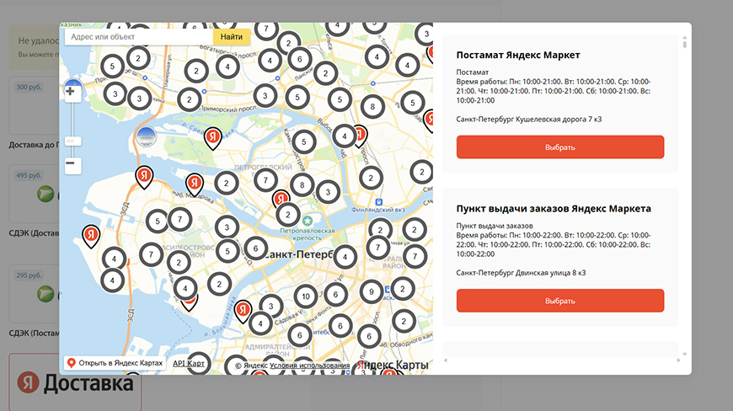Open the map cluster labeled 9
The height and width of the screenshot is (411, 733).
pyautogui.click(x=372, y=292)
